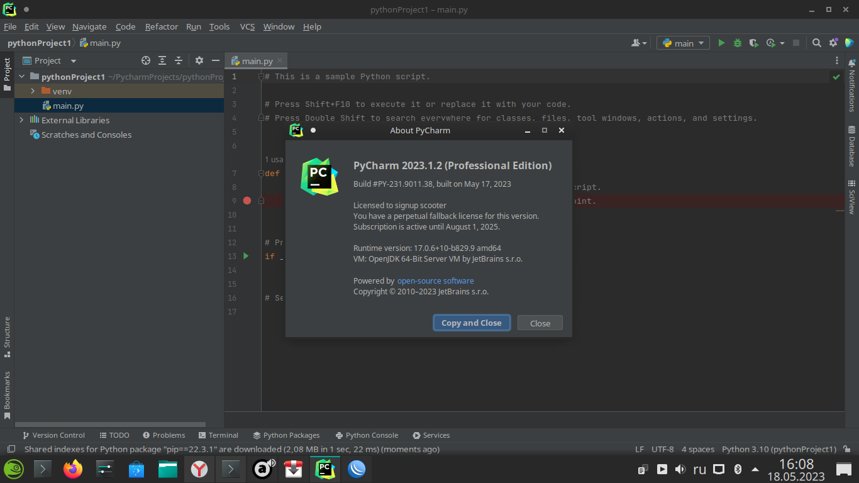Screen dimensions: 859x483
Task: Open IDE settings gear in main toolbar
Action: pos(833,43)
